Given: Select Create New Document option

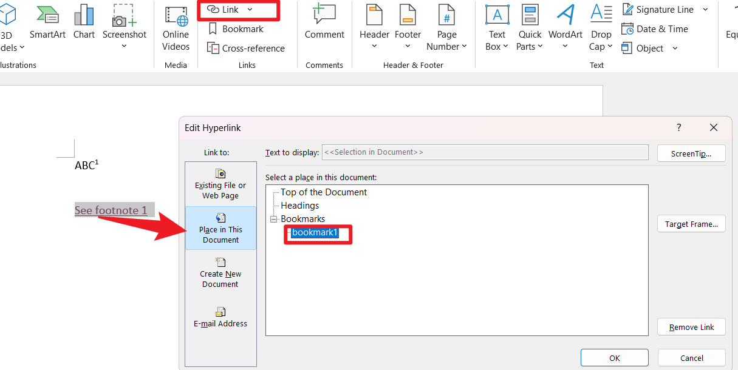Looking at the screenshot, I should (x=220, y=272).
